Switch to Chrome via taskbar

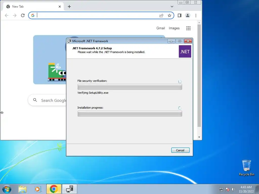tap(54, 189)
